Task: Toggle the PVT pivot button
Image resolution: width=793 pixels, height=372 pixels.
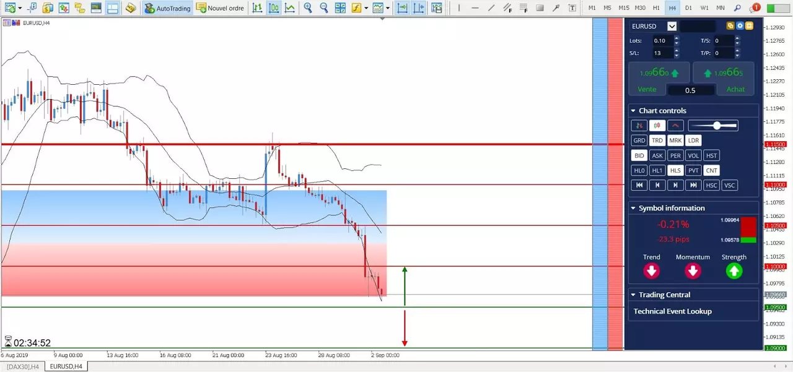Action: tap(693, 170)
